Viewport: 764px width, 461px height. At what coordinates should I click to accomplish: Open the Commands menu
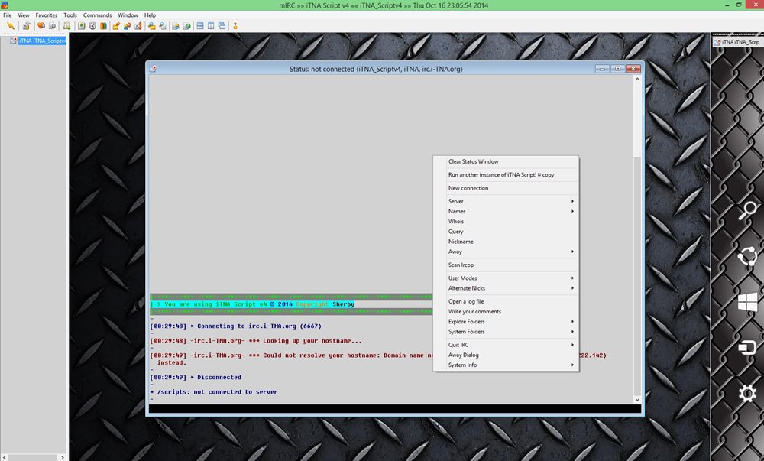tap(97, 15)
